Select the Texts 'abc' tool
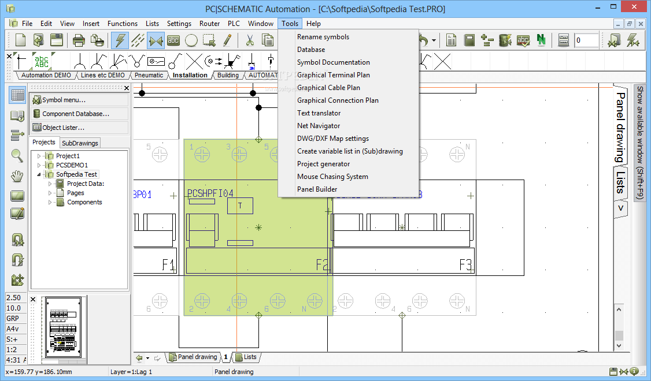The height and width of the screenshot is (381, 651). 173,40
